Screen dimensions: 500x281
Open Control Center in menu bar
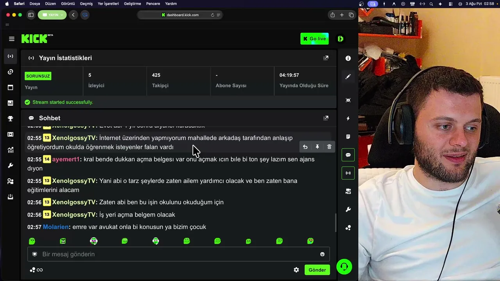pyautogui.click(x=450, y=4)
